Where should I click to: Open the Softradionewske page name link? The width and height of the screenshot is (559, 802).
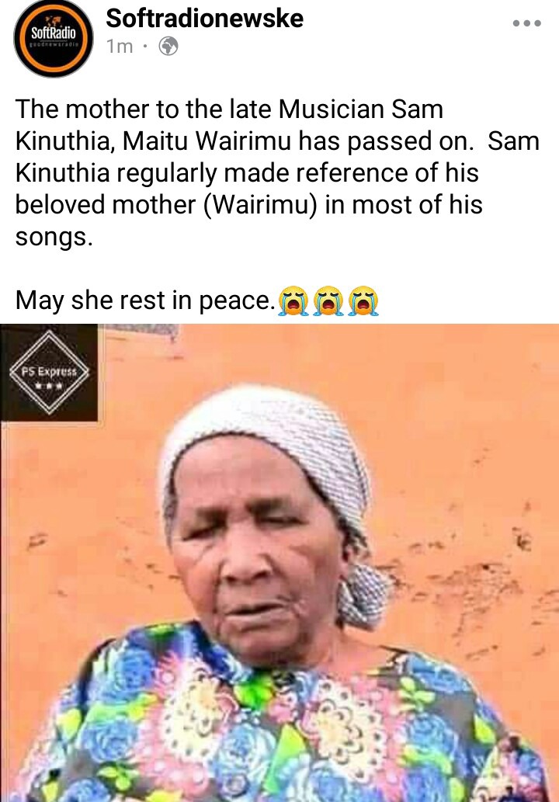pyautogui.click(x=204, y=19)
